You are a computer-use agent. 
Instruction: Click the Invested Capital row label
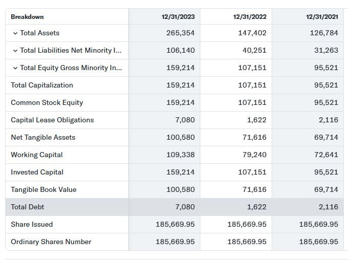click(x=37, y=172)
